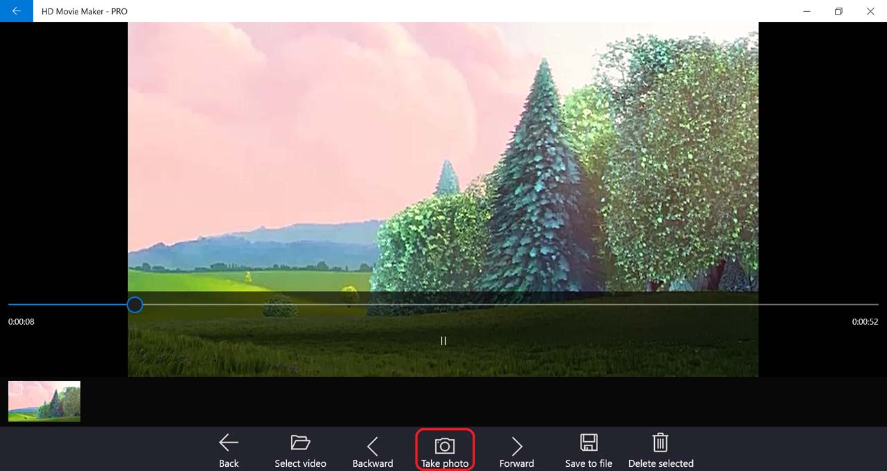Open the Select video folder icon
Viewport: 887px width, 471px height.
click(300, 443)
